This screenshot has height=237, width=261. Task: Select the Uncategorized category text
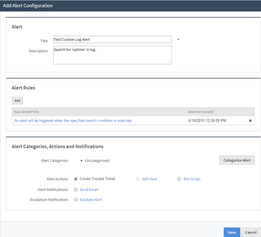(97, 161)
